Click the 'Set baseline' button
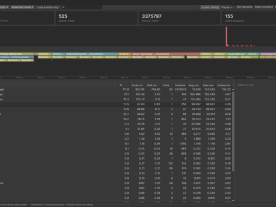 [x=245, y=7]
